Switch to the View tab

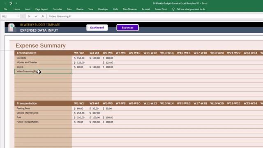click(91, 9)
